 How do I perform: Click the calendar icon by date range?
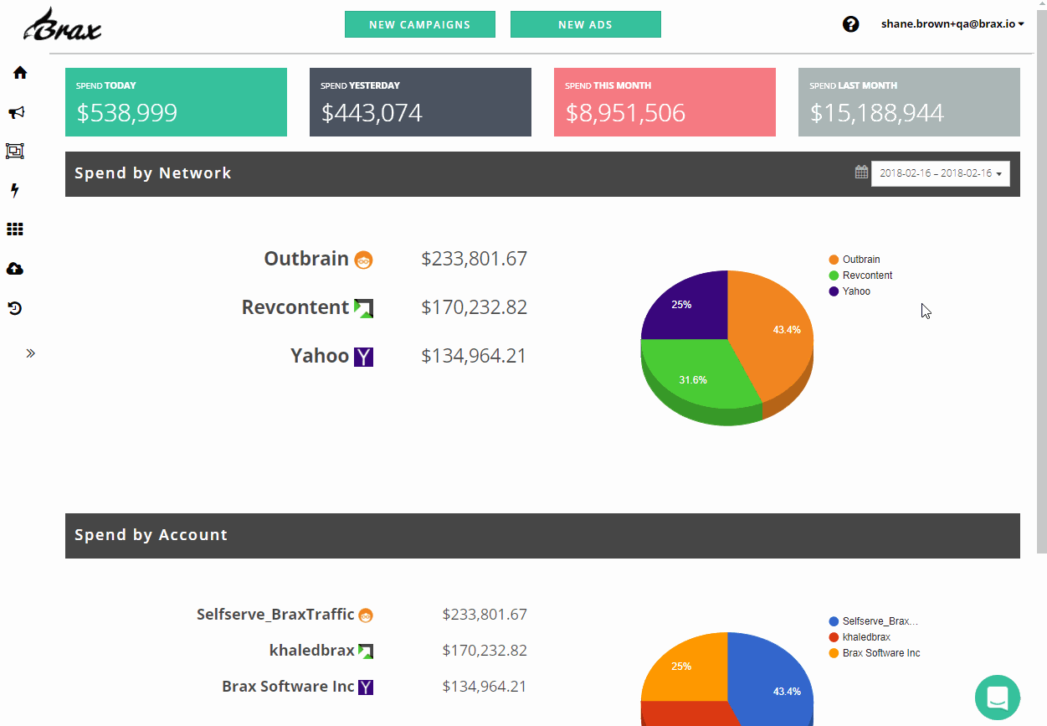(861, 172)
